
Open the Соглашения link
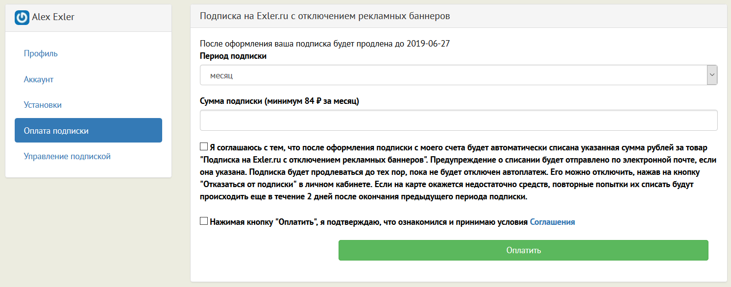pos(552,222)
